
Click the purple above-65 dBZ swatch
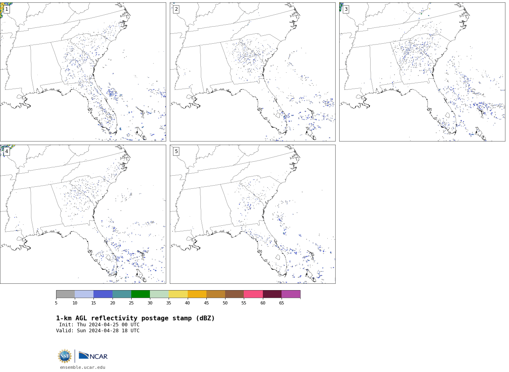(x=291, y=294)
